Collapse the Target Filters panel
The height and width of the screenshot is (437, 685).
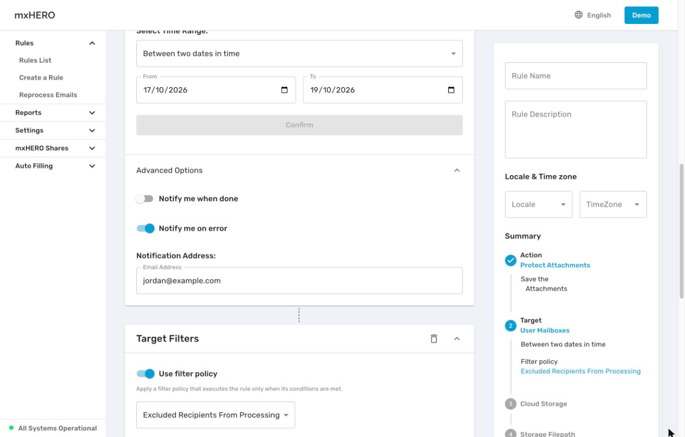point(457,339)
